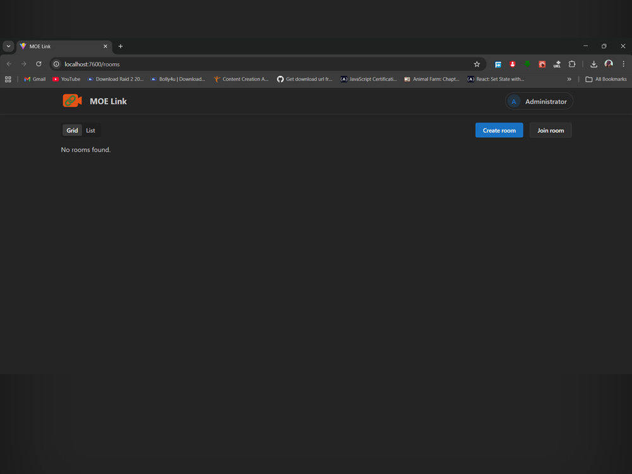Open a new tab with plus icon
632x474 pixels.
(121, 46)
